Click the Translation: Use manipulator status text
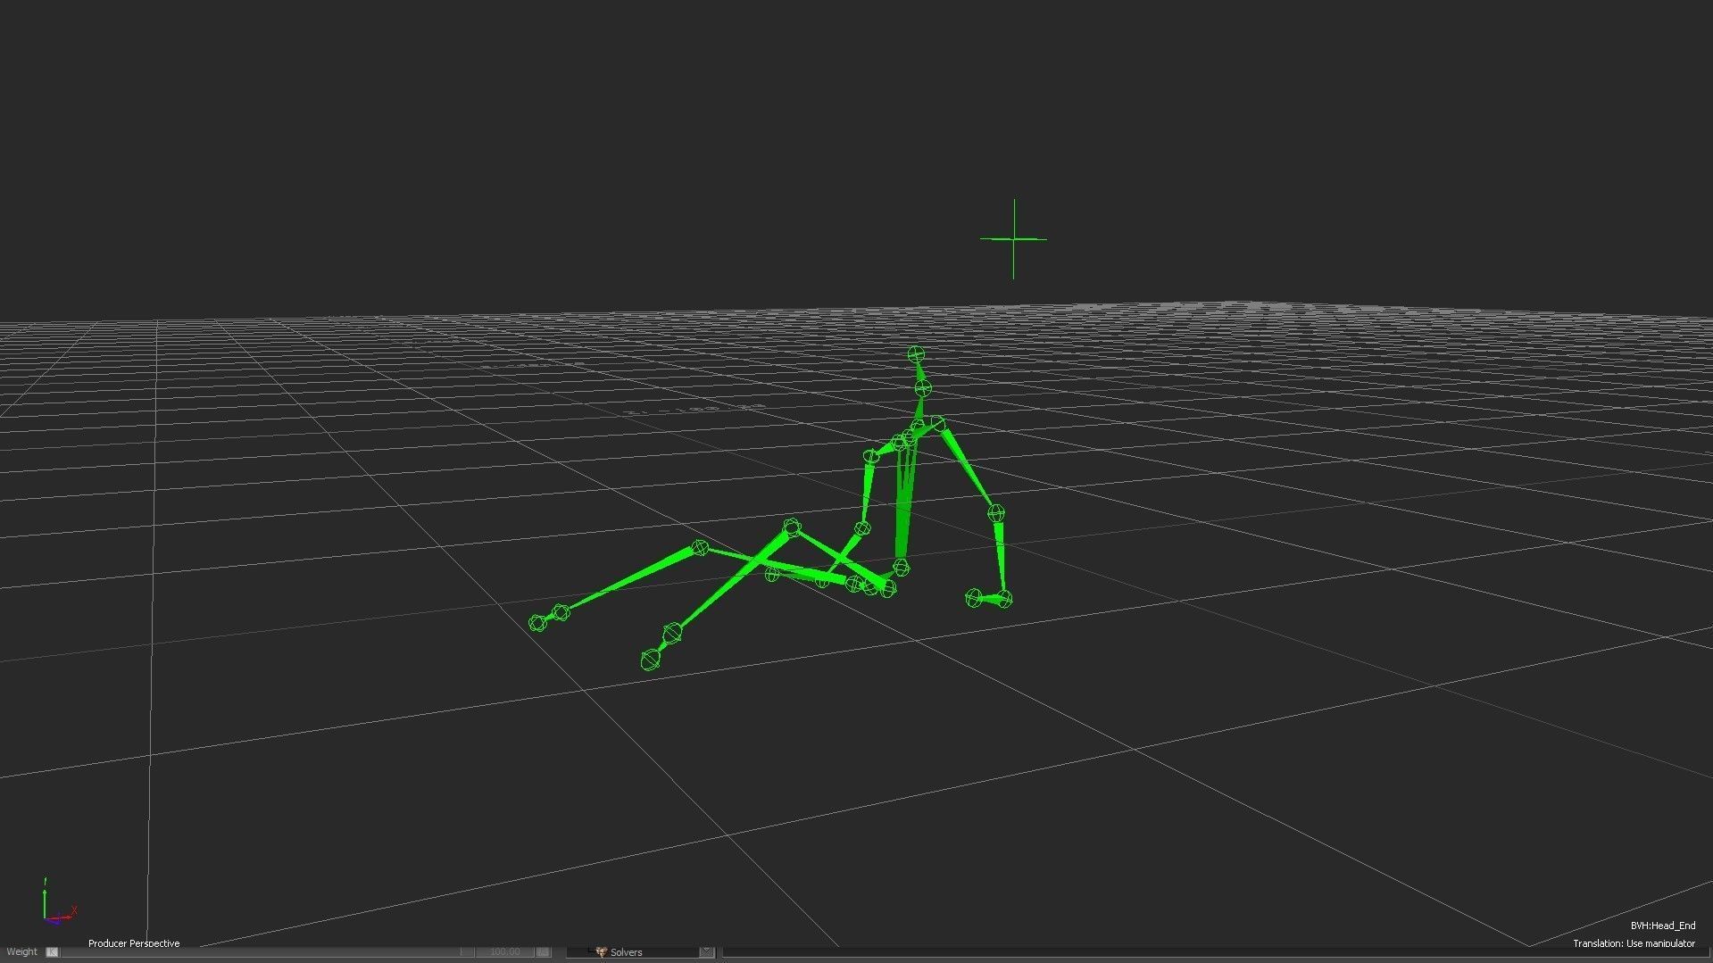Screen dimensions: 1713x963 [x=1634, y=942]
